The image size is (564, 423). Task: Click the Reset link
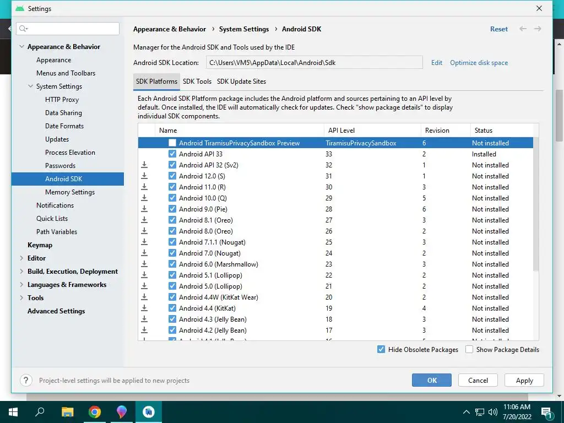[499, 29]
